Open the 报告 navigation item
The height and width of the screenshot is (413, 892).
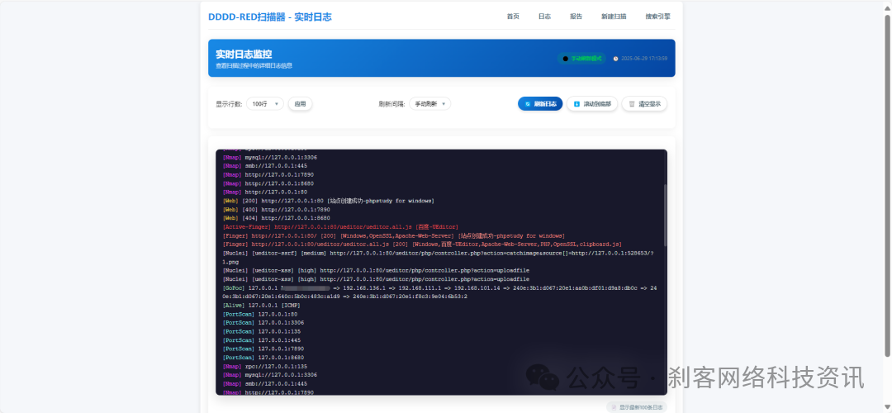[576, 17]
